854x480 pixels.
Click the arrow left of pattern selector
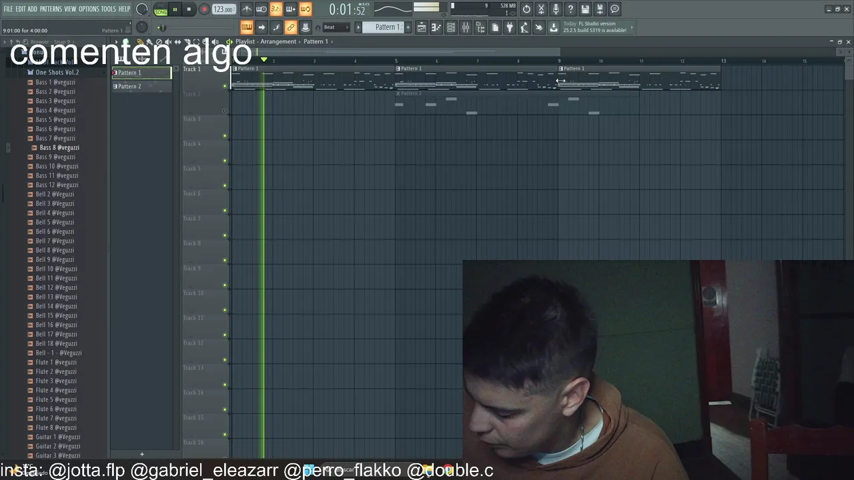(358, 27)
